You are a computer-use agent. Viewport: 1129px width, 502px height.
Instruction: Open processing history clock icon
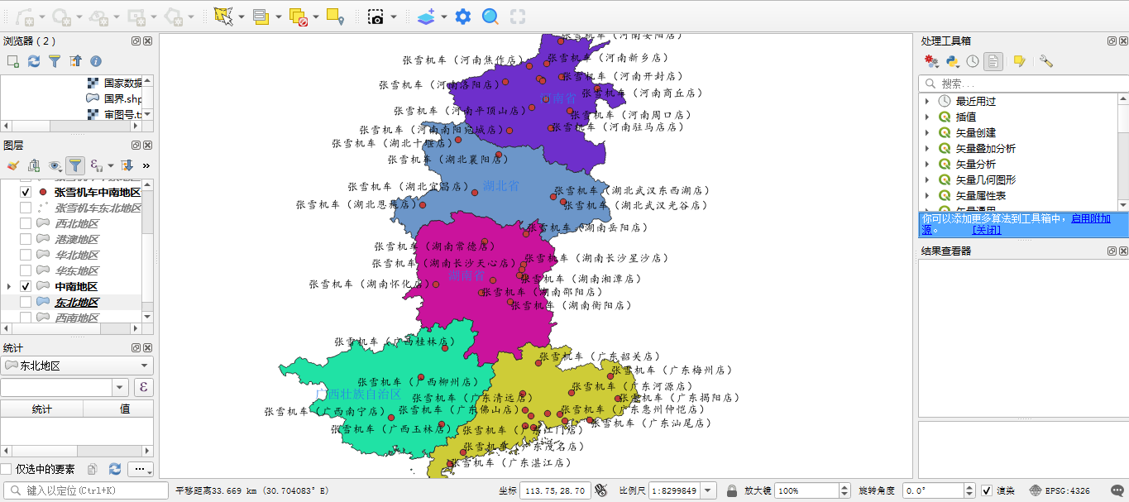coord(973,61)
